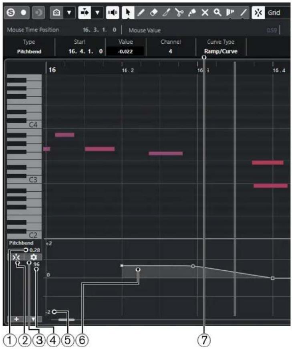Select the square pitchbend point at 16.4
The height and width of the screenshot is (349, 292).
click(273, 278)
